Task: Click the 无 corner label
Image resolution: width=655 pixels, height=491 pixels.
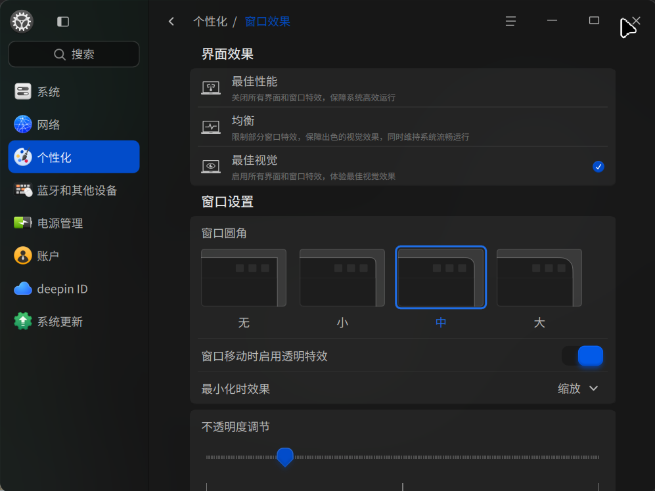Action: point(244,322)
